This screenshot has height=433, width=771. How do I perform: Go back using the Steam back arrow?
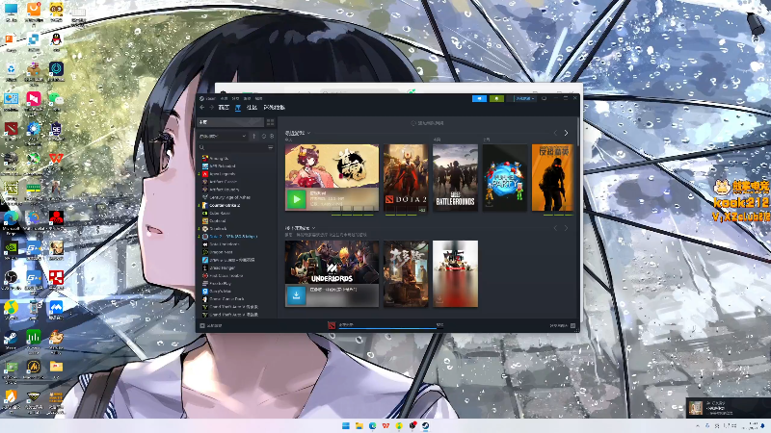(202, 107)
